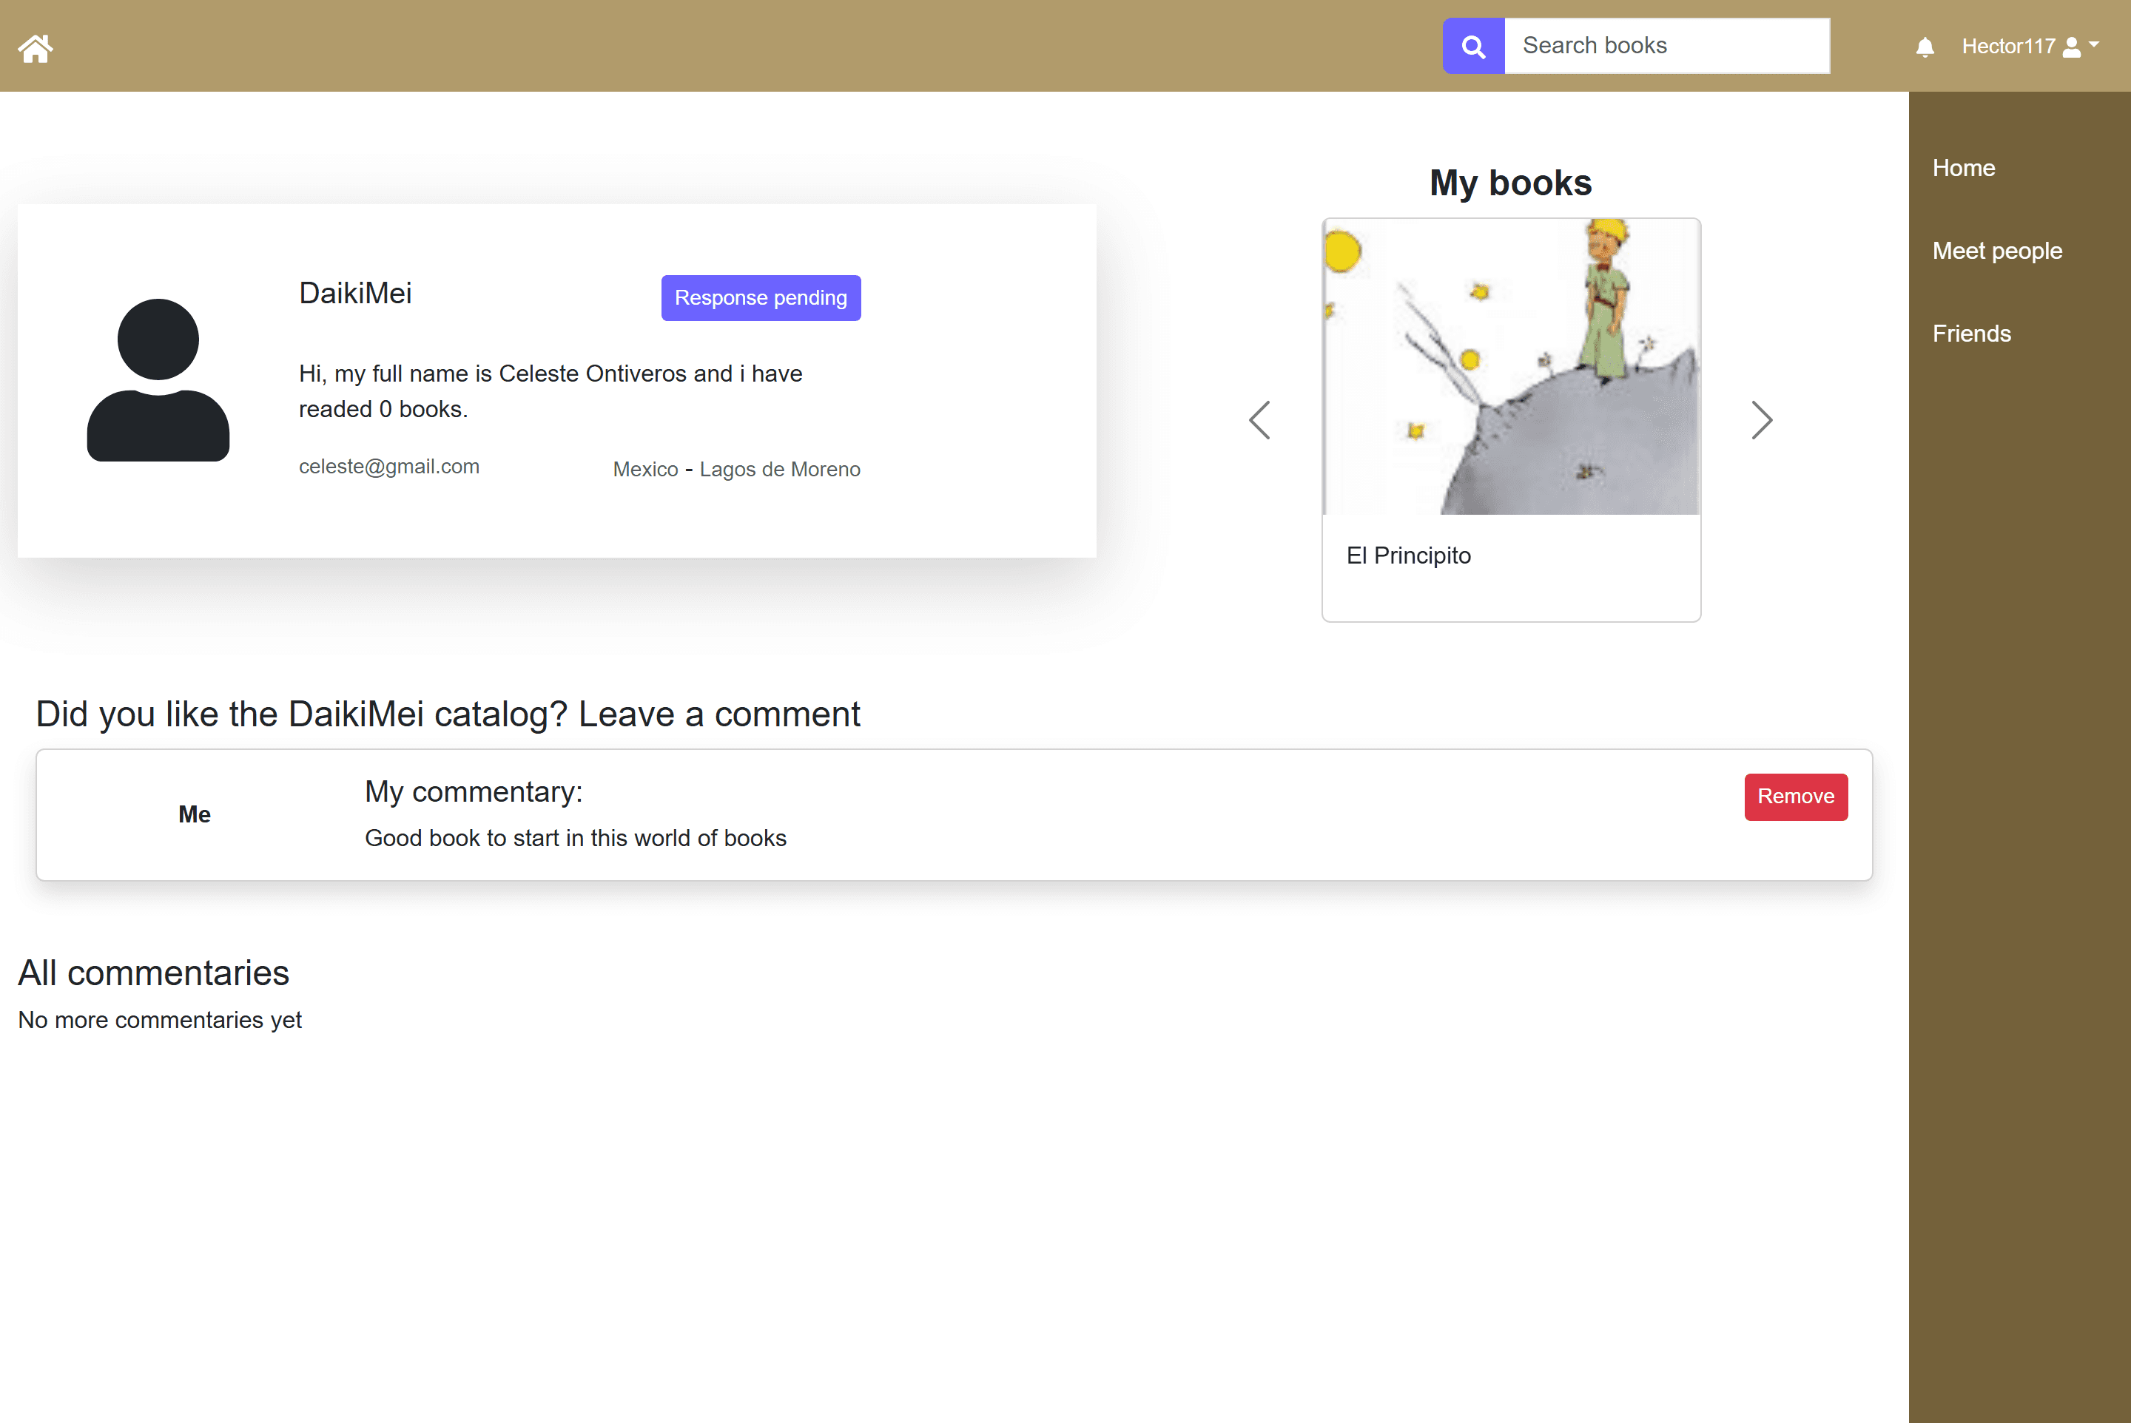The width and height of the screenshot is (2131, 1423).
Task: Click the All commentaries heading
Action: point(153,973)
